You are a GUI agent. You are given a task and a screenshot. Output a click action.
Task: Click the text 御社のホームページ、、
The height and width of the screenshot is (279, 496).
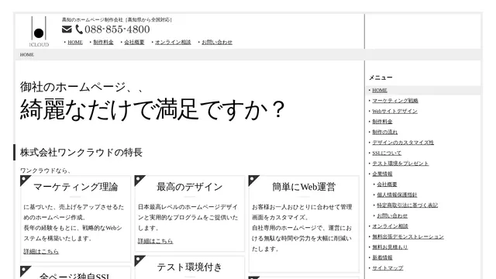(x=82, y=87)
